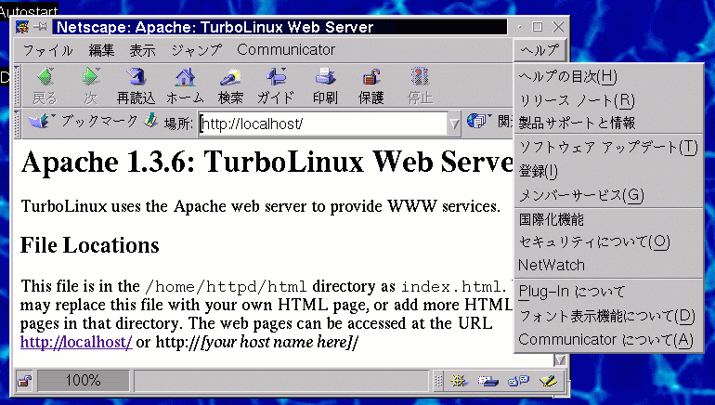The height and width of the screenshot is (405, 715).
Task: Click the pin icon in the title bar
Action: [40, 27]
